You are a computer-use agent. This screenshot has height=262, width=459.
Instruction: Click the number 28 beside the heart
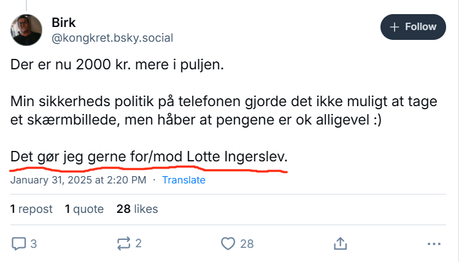pyautogui.click(x=247, y=244)
